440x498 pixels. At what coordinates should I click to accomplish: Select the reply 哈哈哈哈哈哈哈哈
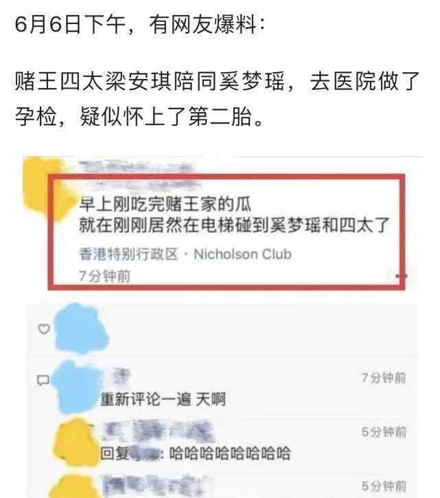(x=230, y=453)
